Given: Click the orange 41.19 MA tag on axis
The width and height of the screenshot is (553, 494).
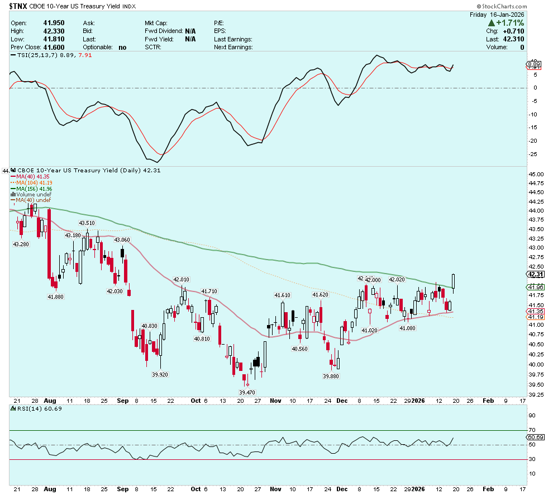Looking at the screenshot, I should [x=535, y=317].
